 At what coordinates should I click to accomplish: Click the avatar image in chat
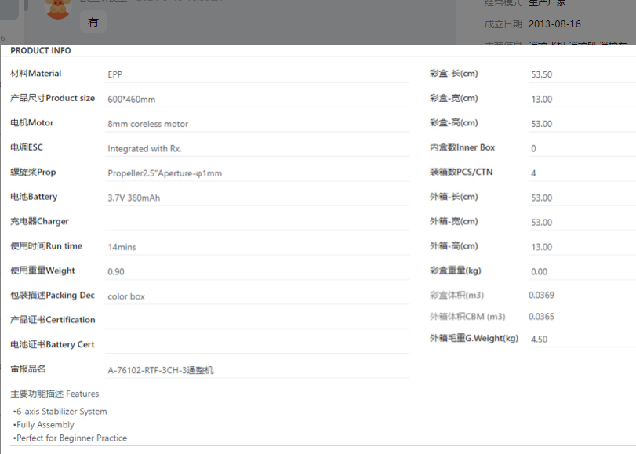(57, 8)
